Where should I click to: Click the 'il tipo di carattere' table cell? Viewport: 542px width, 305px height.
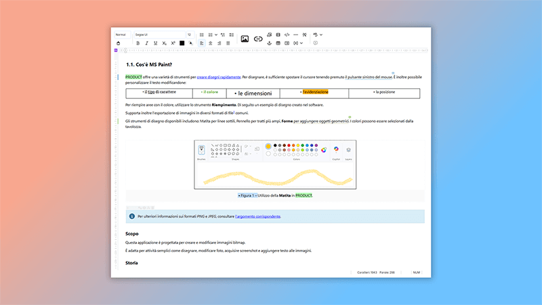click(159, 92)
